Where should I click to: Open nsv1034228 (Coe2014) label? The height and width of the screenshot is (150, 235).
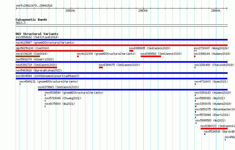coord(32,54)
